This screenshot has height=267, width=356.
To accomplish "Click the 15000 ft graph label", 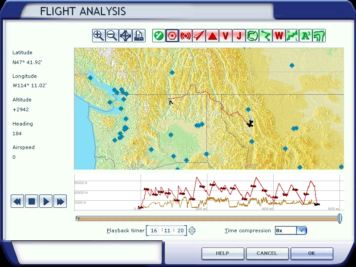I will (x=81, y=183).
